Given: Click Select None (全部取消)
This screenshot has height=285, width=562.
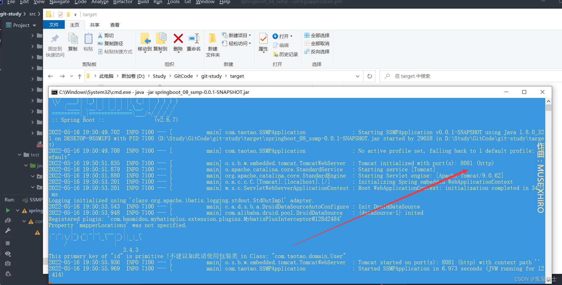Looking at the screenshot, I should point(317,44).
